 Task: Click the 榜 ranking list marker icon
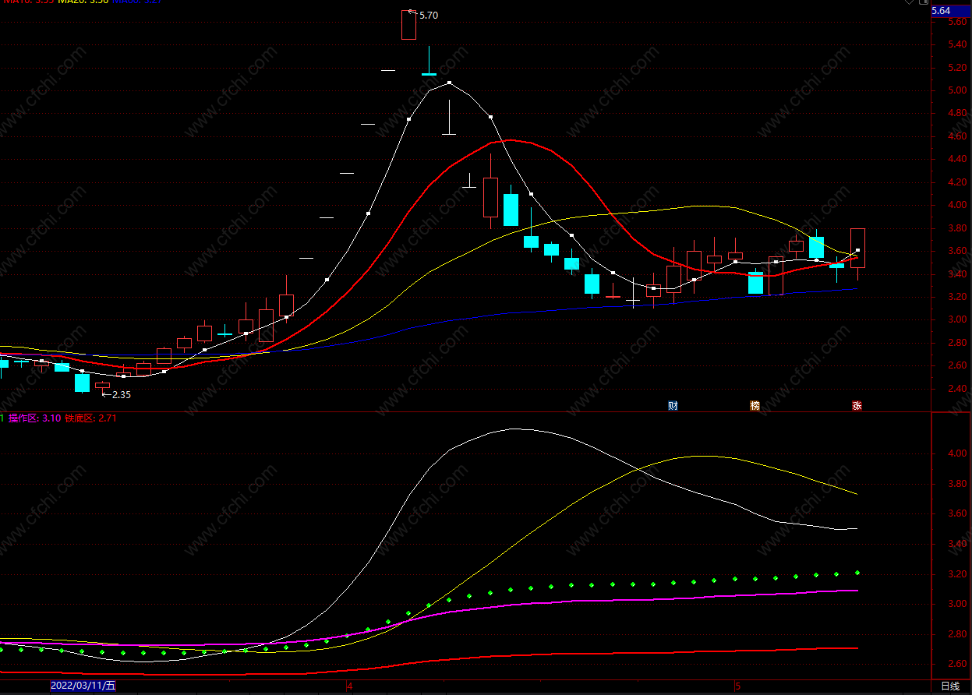(755, 405)
